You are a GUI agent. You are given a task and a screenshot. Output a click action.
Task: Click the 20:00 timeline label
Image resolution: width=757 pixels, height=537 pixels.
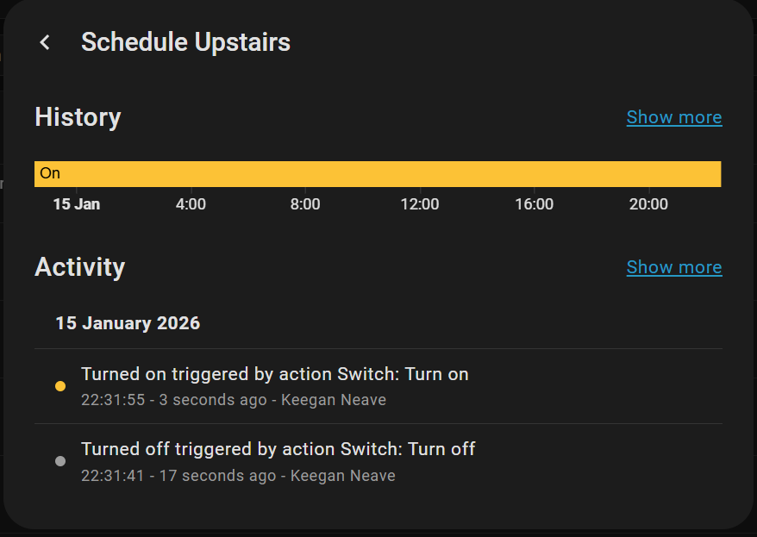(648, 204)
